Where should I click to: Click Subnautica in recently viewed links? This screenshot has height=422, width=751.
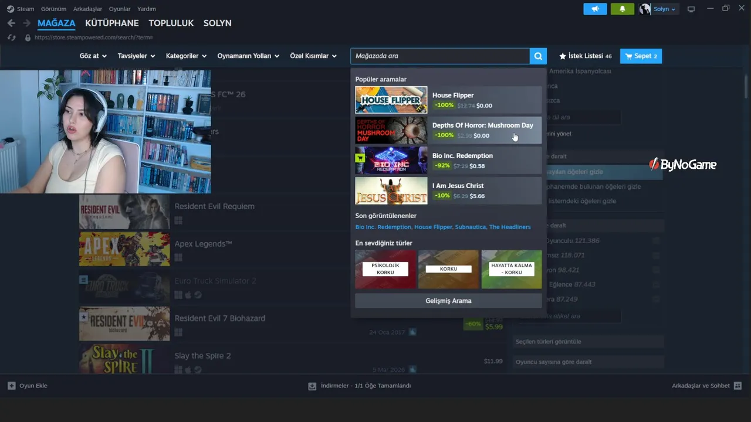pyautogui.click(x=470, y=227)
